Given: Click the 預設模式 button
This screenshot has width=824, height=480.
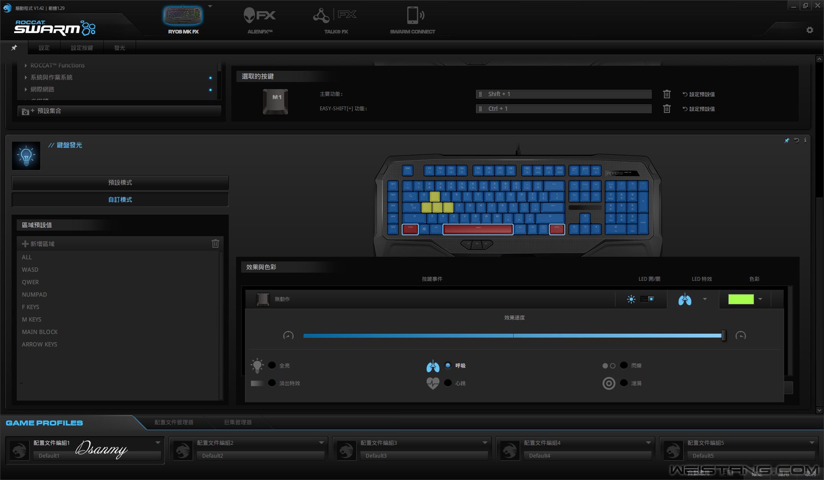Looking at the screenshot, I should (120, 182).
